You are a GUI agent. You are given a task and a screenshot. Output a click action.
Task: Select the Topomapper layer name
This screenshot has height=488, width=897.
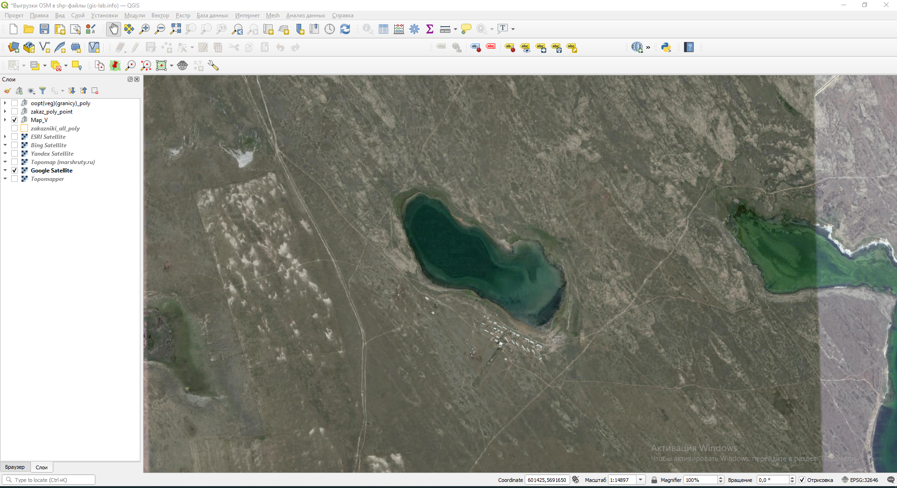point(47,179)
